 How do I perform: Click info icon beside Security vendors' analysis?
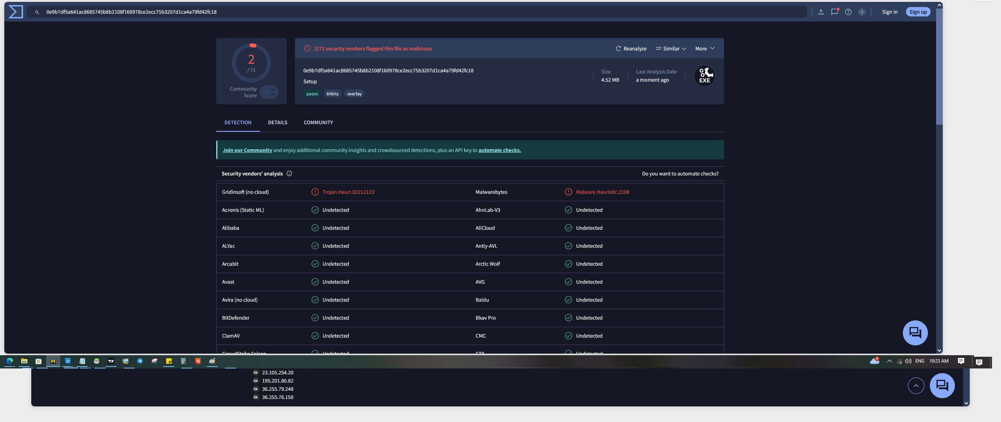(289, 173)
